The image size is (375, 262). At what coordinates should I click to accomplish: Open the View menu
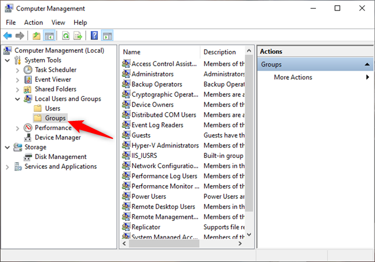click(58, 23)
